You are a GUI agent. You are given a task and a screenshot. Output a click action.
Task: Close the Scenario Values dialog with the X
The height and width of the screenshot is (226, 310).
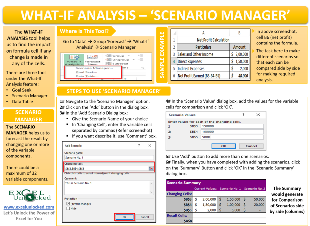[x=258, y=115]
